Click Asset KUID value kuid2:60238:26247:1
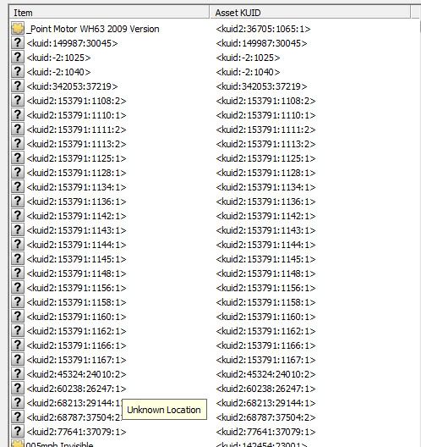Viewport: 421px width, 447px height. [x=265, y=389]
